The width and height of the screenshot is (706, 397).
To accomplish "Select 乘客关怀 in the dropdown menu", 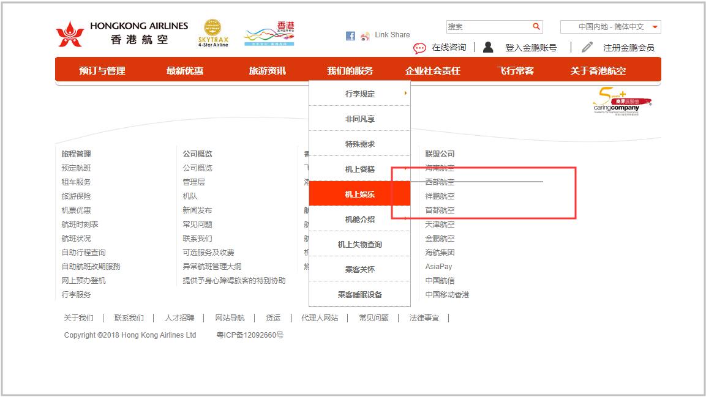I will [x=360, y=269].
